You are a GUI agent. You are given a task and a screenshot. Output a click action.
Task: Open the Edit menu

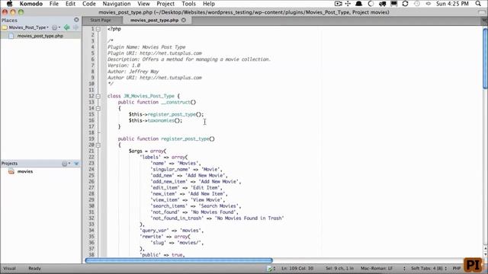(70, 4)
